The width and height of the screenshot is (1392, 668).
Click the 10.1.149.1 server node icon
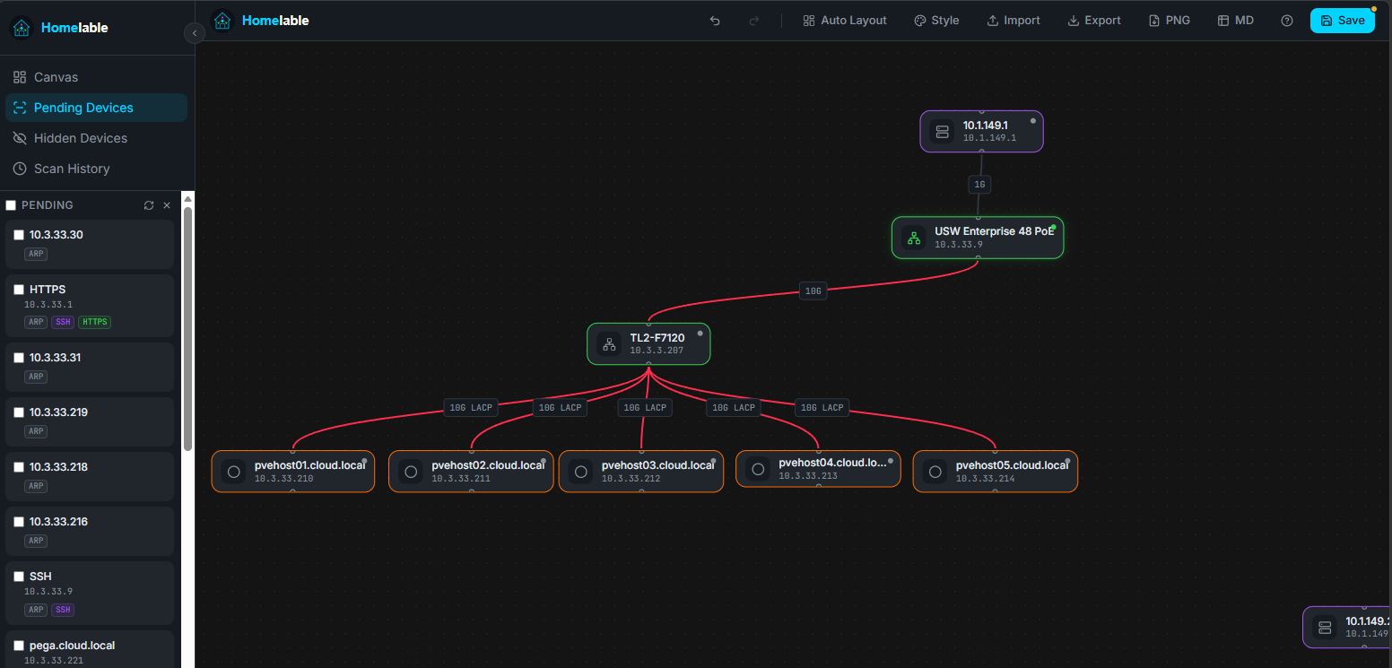(942, 132)
